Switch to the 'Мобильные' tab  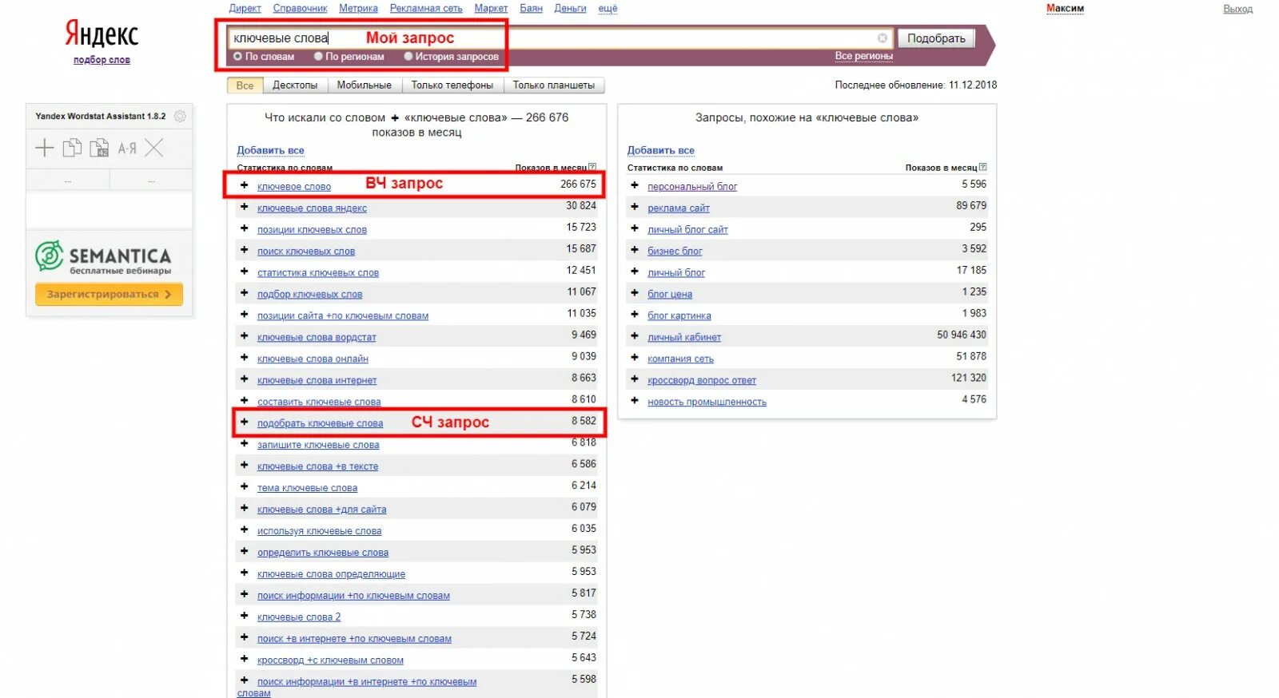(365, 85)
